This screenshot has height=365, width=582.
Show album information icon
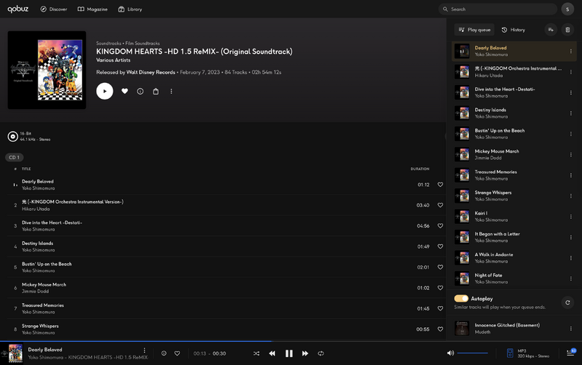coord(140,92)
